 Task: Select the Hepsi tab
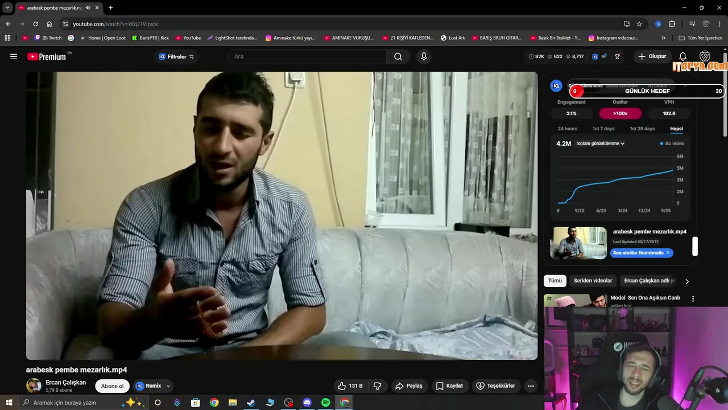point(676,129)
